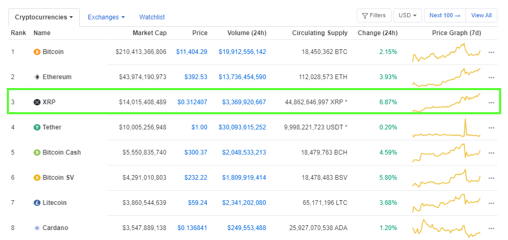Open the three-dot menu for Bitcoin Cash row

491,153
